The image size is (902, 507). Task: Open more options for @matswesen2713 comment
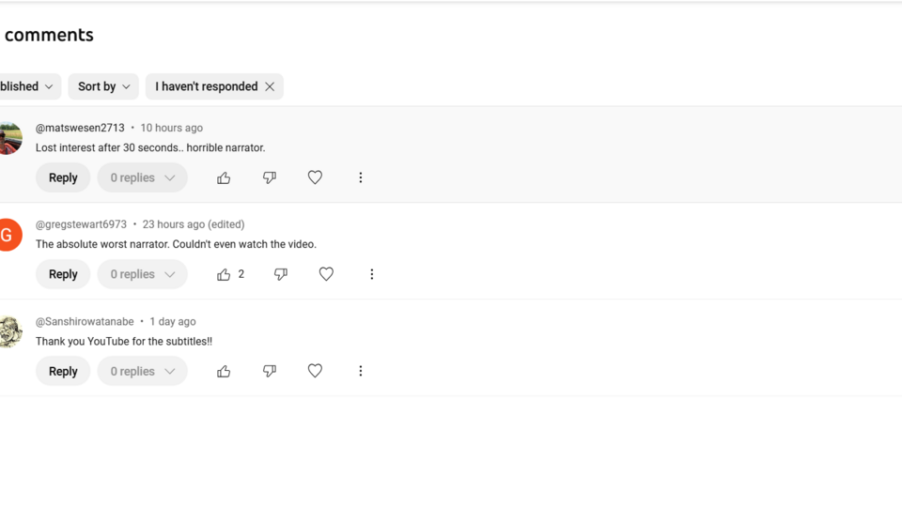(360, 177)
